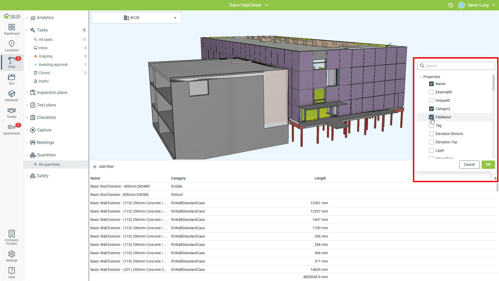
Task: Expand the Inspection plans section
Action: [x=52, y=93]
